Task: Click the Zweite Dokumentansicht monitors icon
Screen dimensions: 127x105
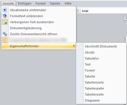Action: tap(5, 34)
